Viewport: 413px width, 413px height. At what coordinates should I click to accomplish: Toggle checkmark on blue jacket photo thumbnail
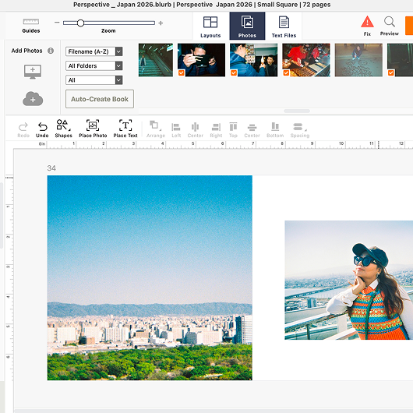click(x=234, y=72)
